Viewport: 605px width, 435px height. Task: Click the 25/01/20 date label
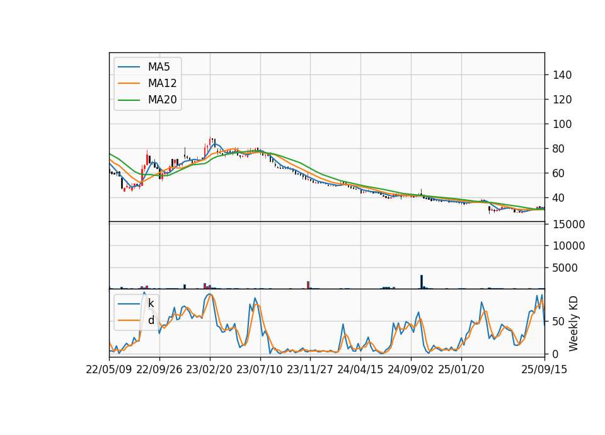click(461, 369)
